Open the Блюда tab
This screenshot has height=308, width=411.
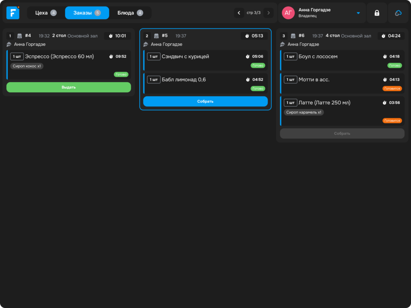(130, 13)
